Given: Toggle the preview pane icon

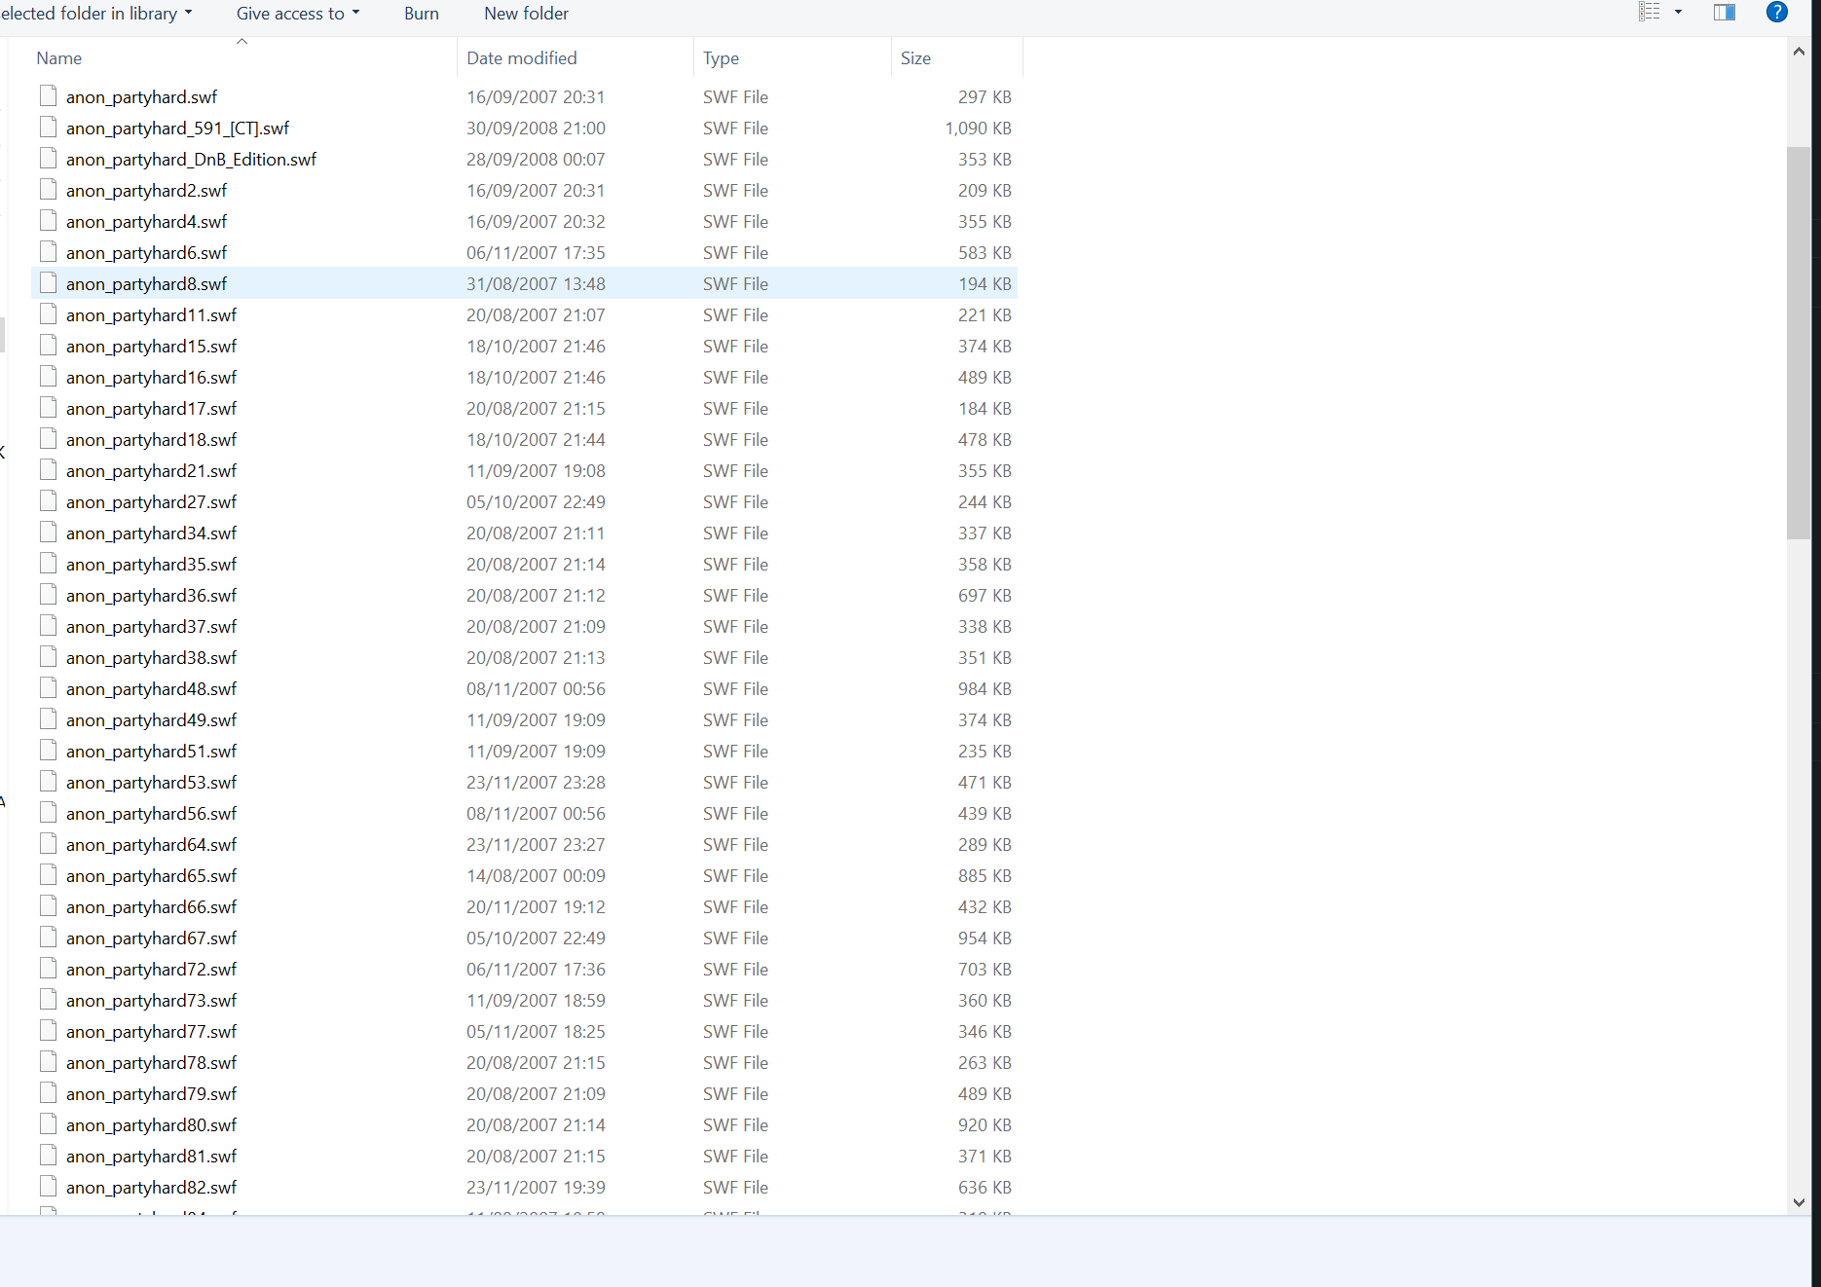Looking at the screenshot, I should coord(1725,13).
